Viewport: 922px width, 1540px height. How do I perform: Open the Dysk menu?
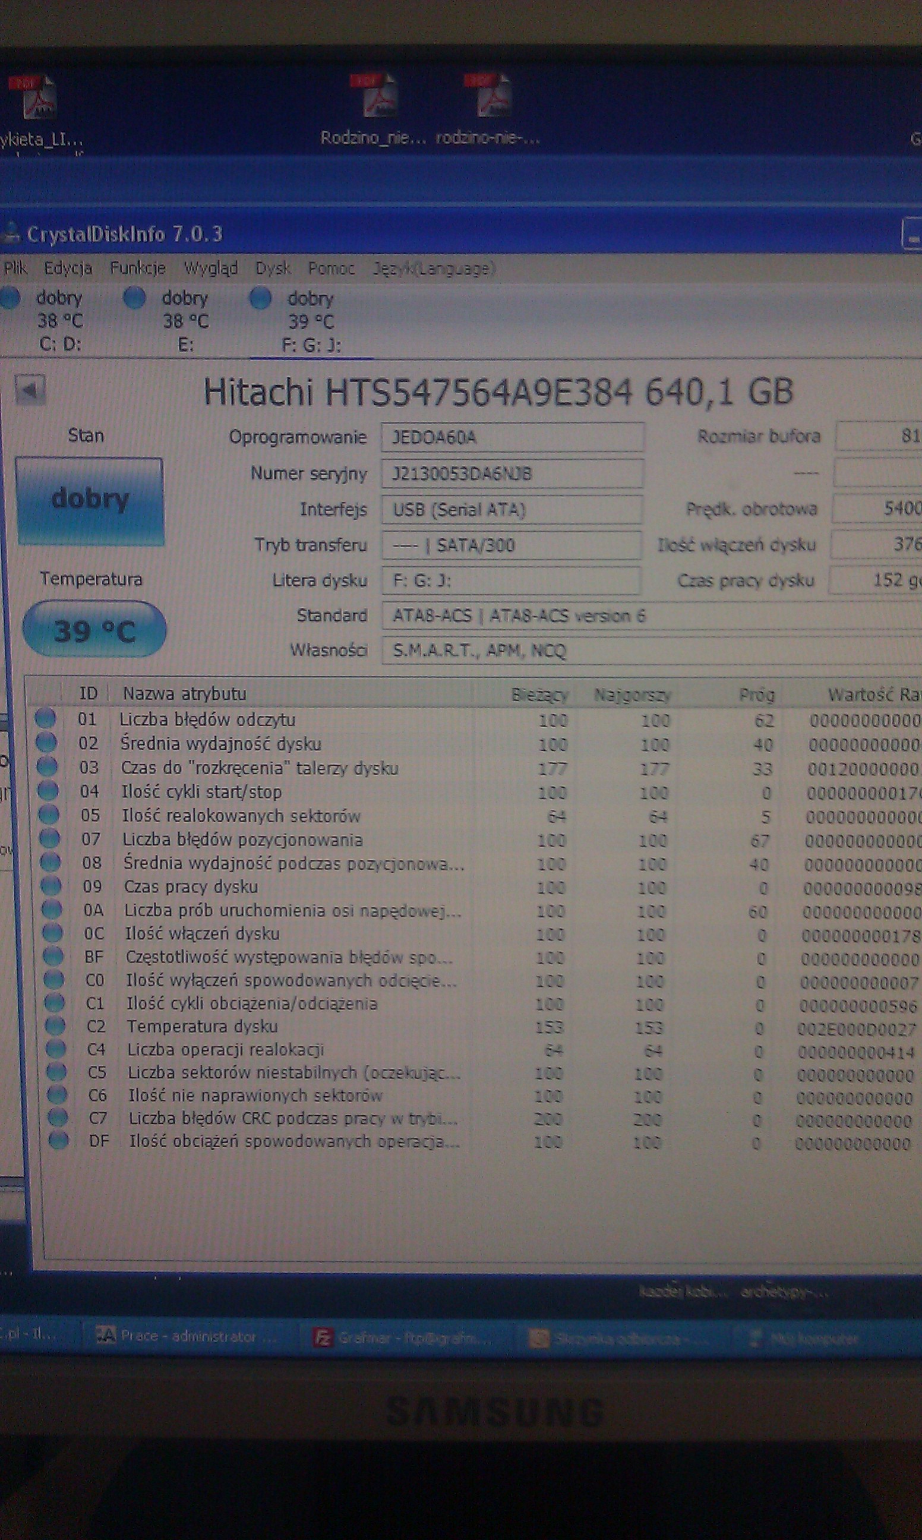pyautogui.click(x=273, y=269)
